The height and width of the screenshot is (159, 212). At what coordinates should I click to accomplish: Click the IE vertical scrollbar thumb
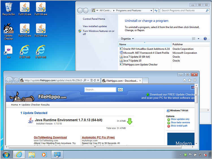click(196, 95)
